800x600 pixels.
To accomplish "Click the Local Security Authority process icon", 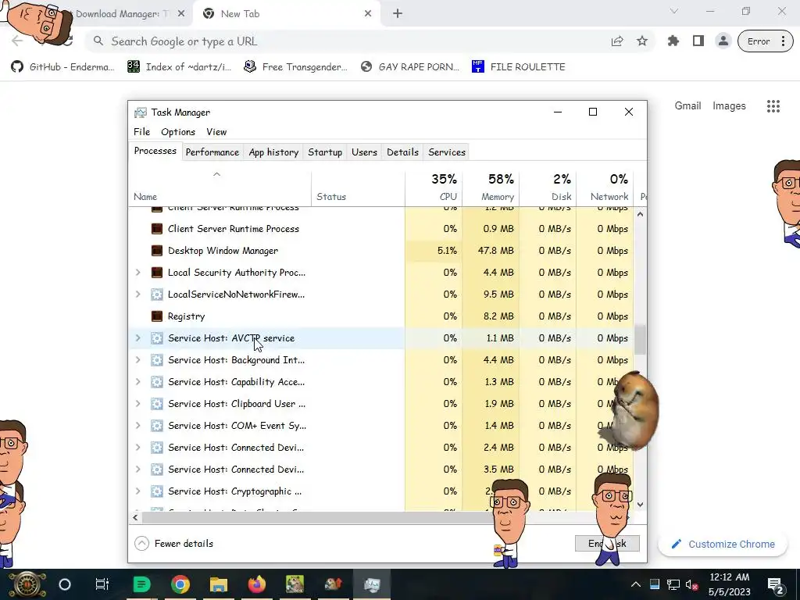I will (x=157, y=273).
